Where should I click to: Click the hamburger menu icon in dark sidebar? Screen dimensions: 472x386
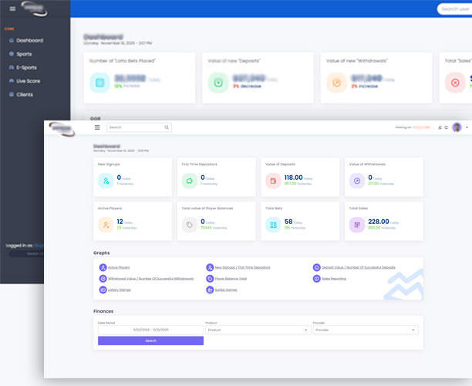pyautogui.click(x=12, y=9)
